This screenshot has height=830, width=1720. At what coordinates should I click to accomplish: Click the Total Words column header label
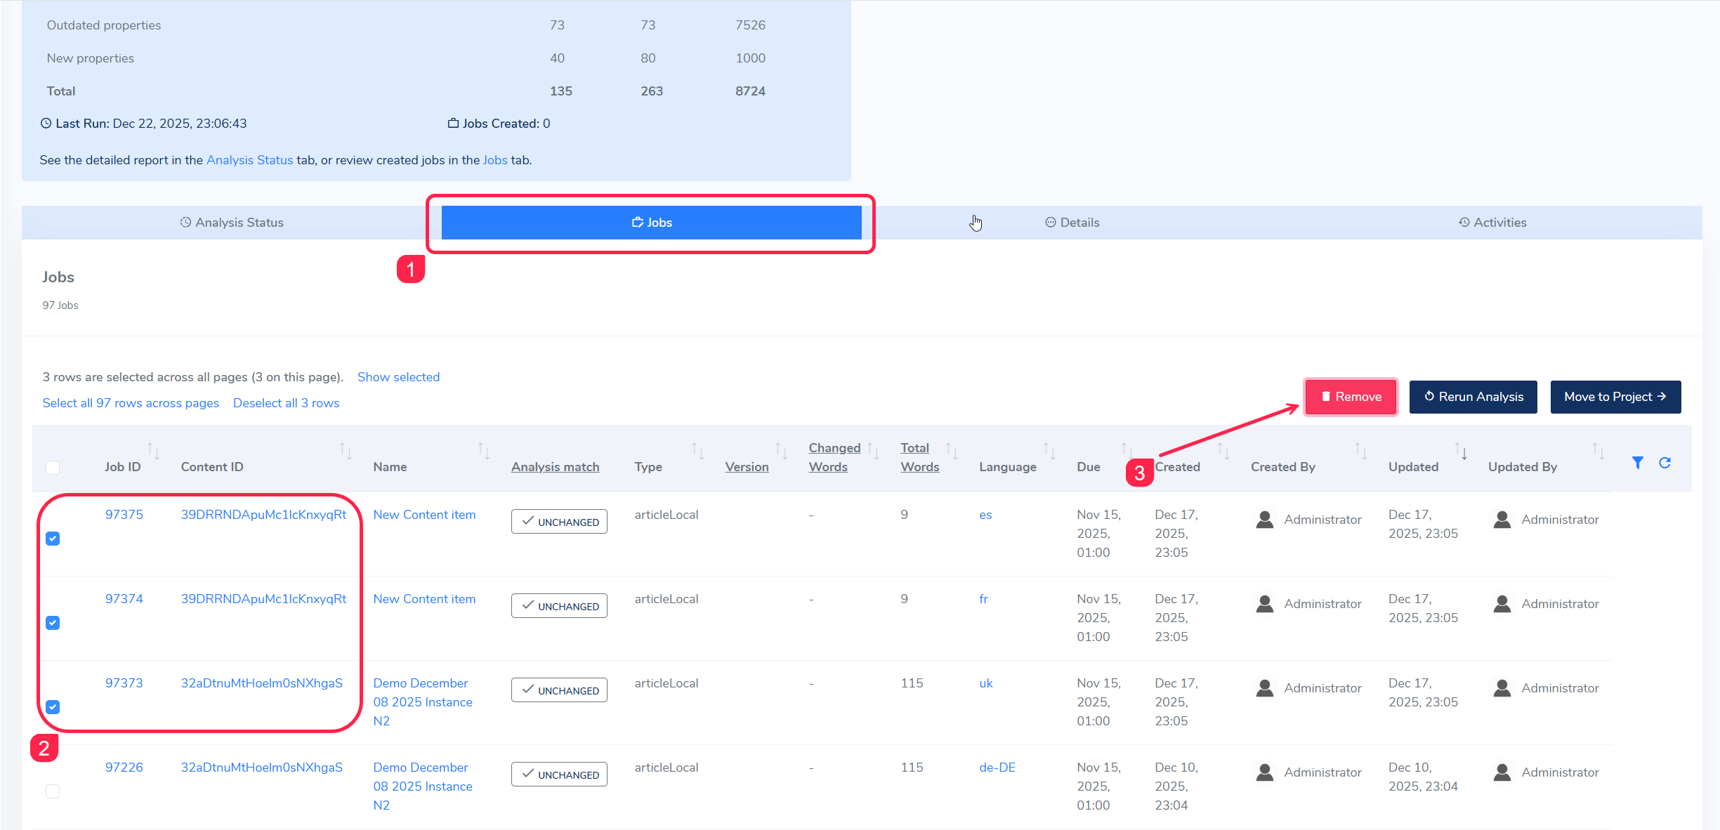coord(919,457)
